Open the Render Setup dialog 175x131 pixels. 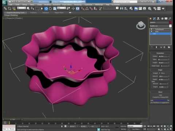[155, 8]
